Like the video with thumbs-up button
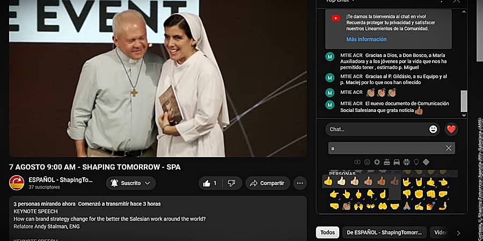Screen dimensions: 483x241 pyautogui.click(x=210, y=183)
